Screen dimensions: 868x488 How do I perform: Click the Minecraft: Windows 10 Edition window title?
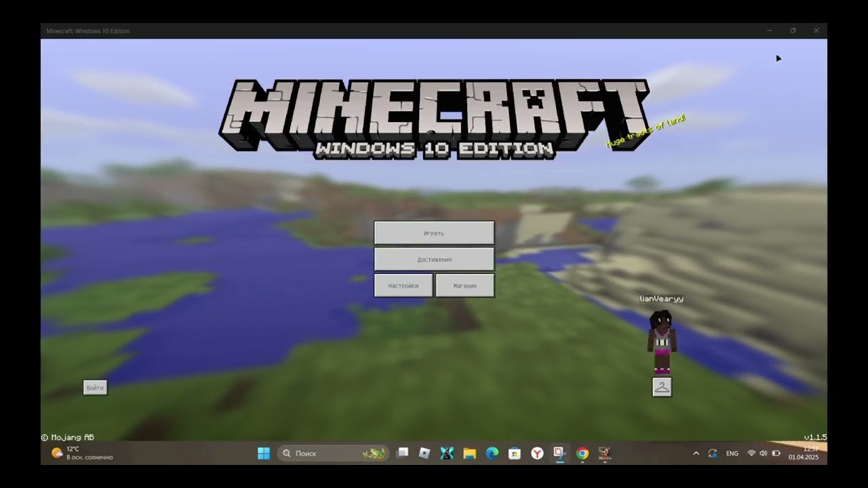[x=88, y=30]
